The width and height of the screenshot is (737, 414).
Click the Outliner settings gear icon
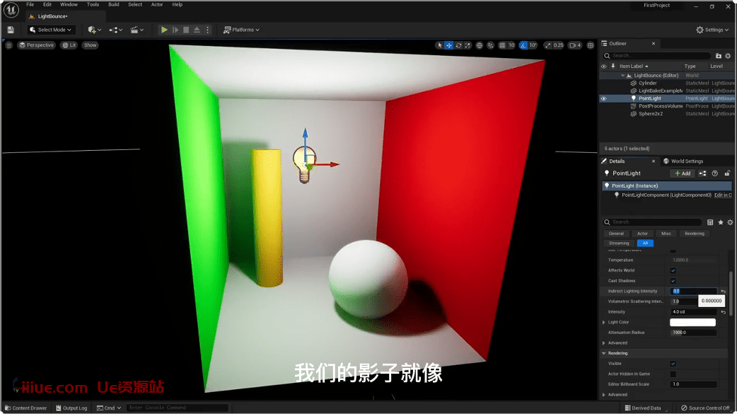click(x=729, y=55)
